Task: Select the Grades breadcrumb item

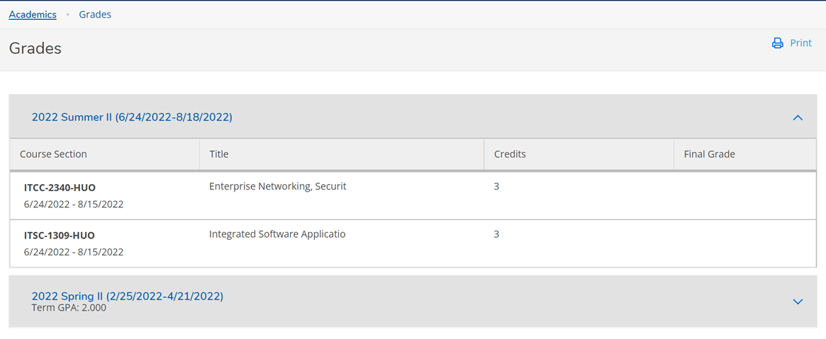Action: (x=95, y=14)
